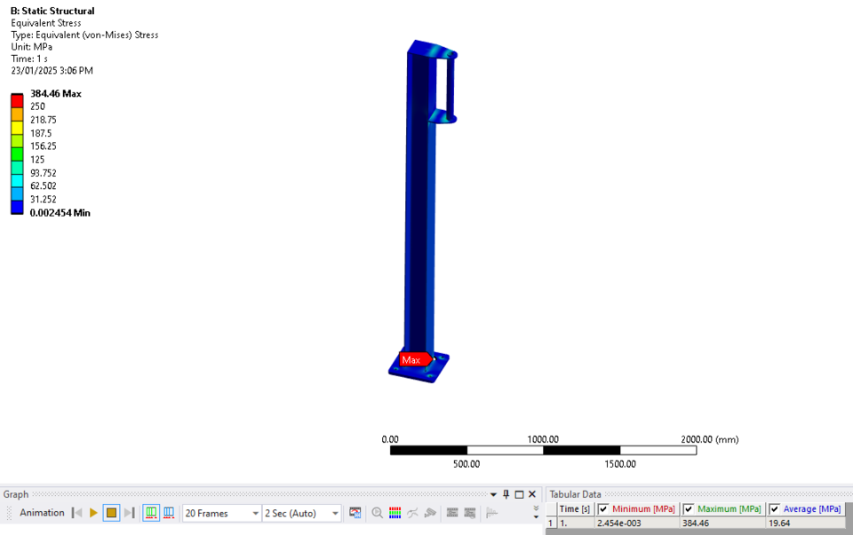This screenshot has width=853, height=535.
Task: Step to the last animation frame
Action: 127,513
